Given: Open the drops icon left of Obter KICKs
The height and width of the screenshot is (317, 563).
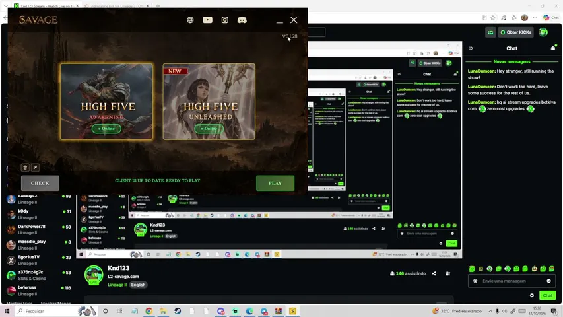Looking at the screenshot, I should (490, 32).
